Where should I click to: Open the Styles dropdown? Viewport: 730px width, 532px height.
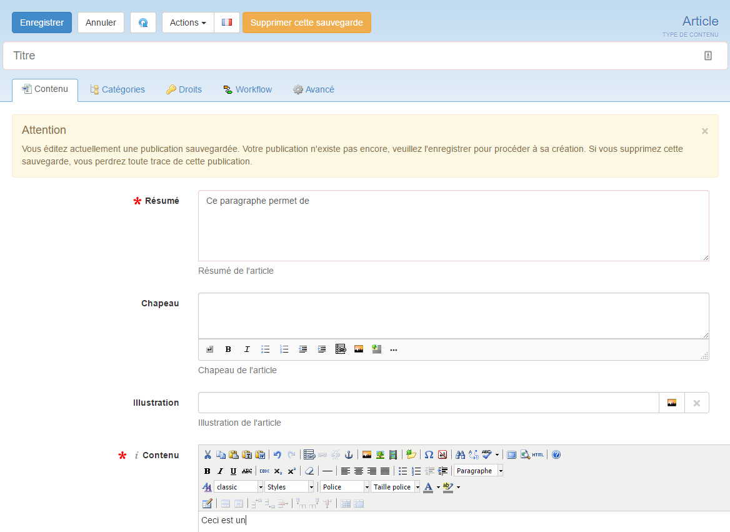[x=289, y=487]
